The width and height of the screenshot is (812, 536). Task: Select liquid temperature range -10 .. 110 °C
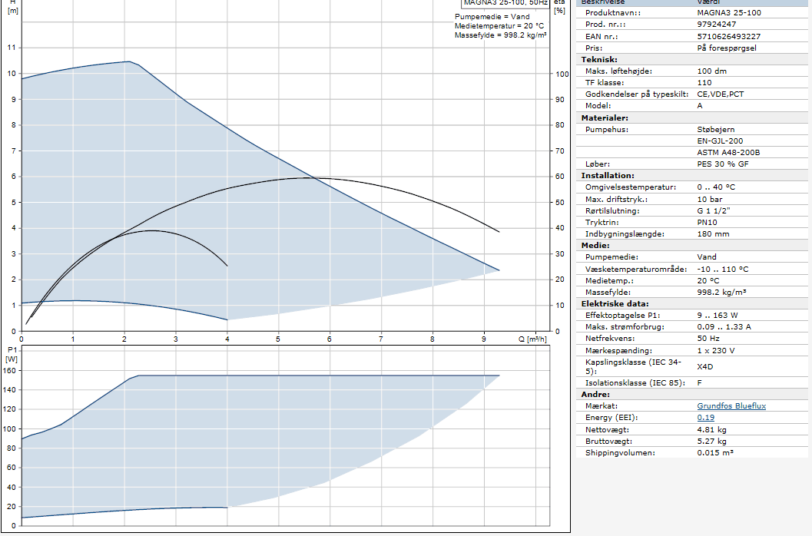point(722,270)
